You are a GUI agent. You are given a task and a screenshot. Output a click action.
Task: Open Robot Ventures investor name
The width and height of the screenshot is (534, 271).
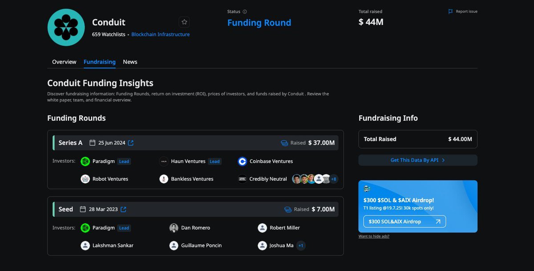click(x=110, y=179)
